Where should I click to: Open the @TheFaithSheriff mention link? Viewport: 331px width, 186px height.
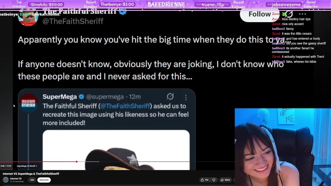(125, 106)
